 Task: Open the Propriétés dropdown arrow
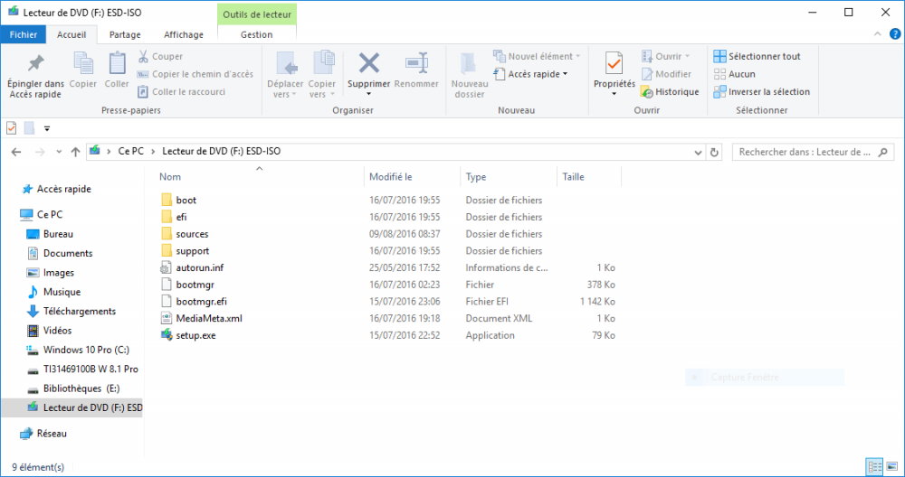tap(614, 95)
